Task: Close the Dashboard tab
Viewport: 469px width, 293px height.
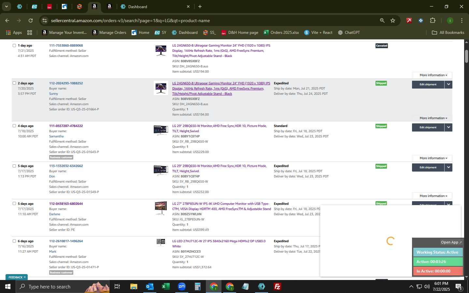Action: 188,7
